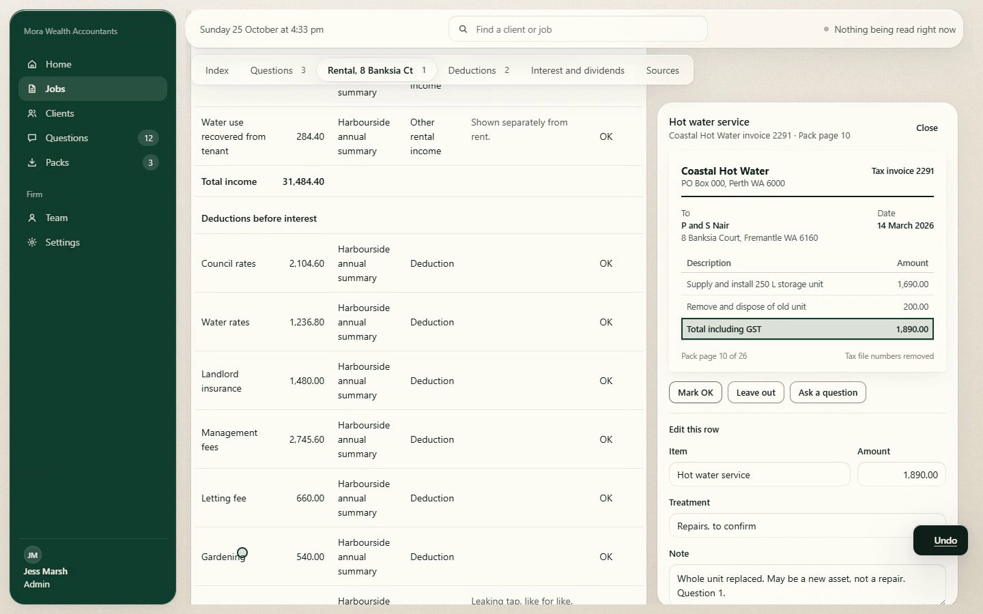Close the Hot water service panel
The width and height of the screenshot is (983, 614).
pos(926,128)
